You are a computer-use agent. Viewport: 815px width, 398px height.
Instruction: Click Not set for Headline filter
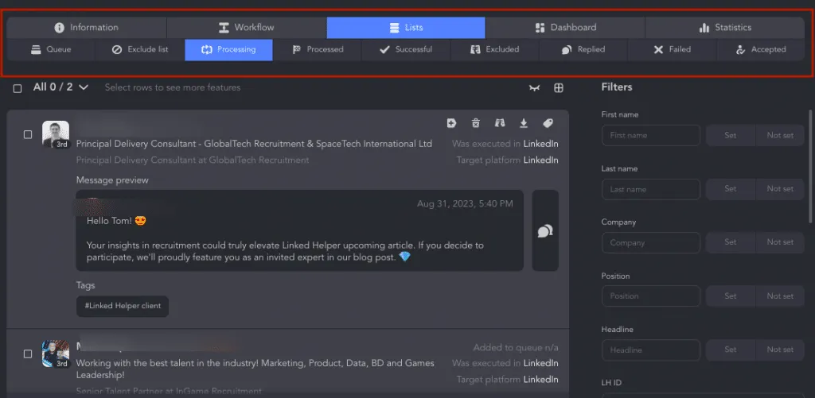tap(780, 350)
